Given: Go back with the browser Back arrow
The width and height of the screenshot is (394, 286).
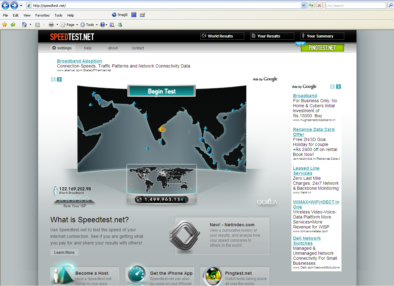Looking at the screenshot, I should pyautogui.click(x=5, y=5).
